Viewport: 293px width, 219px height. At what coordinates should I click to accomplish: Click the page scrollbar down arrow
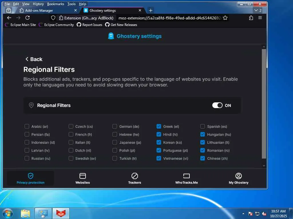[x=264, y=166]
